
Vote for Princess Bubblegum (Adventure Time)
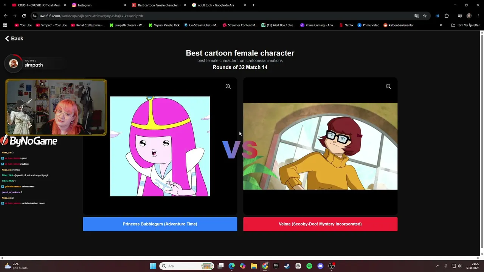(x=160, y=224)
